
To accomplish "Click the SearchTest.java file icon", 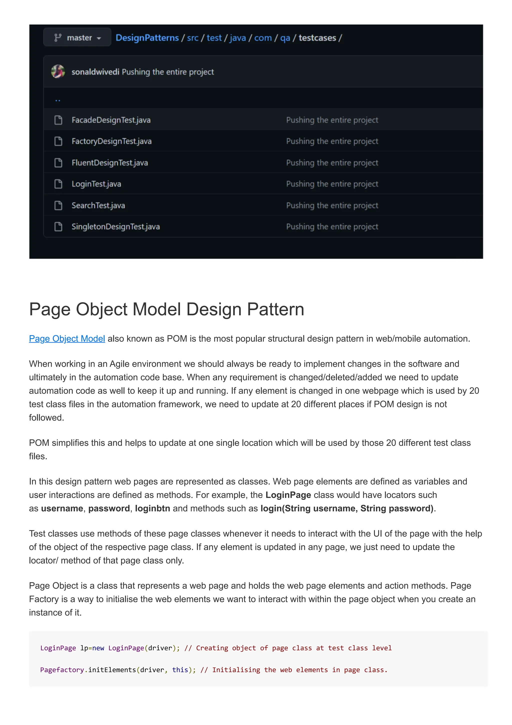I will pyautogui.click(x=58, y=205).
